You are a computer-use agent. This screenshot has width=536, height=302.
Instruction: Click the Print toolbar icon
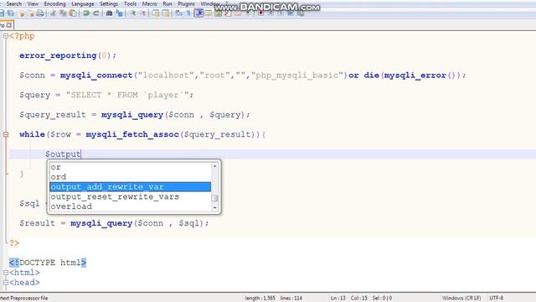click(40, 13)
